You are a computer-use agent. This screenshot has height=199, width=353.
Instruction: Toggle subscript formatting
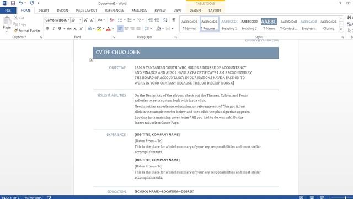pos(75,29)
